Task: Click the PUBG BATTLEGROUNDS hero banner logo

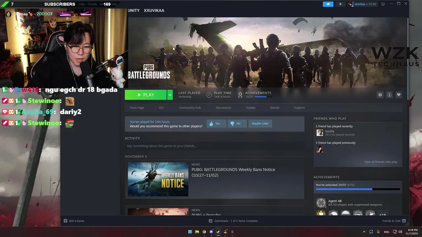Action: (x=149, y=72)
